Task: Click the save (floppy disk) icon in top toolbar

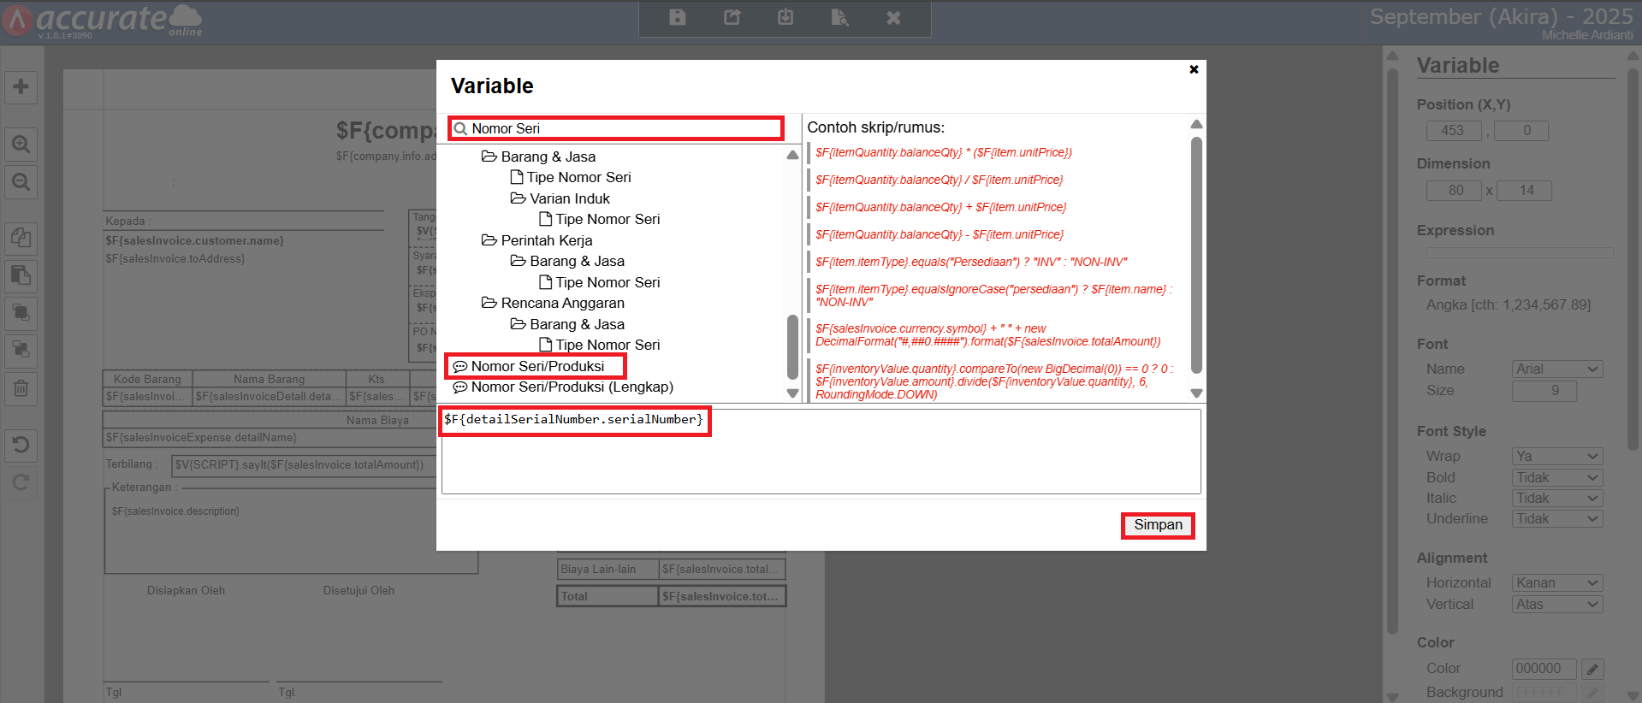Action: click(677, 18)
